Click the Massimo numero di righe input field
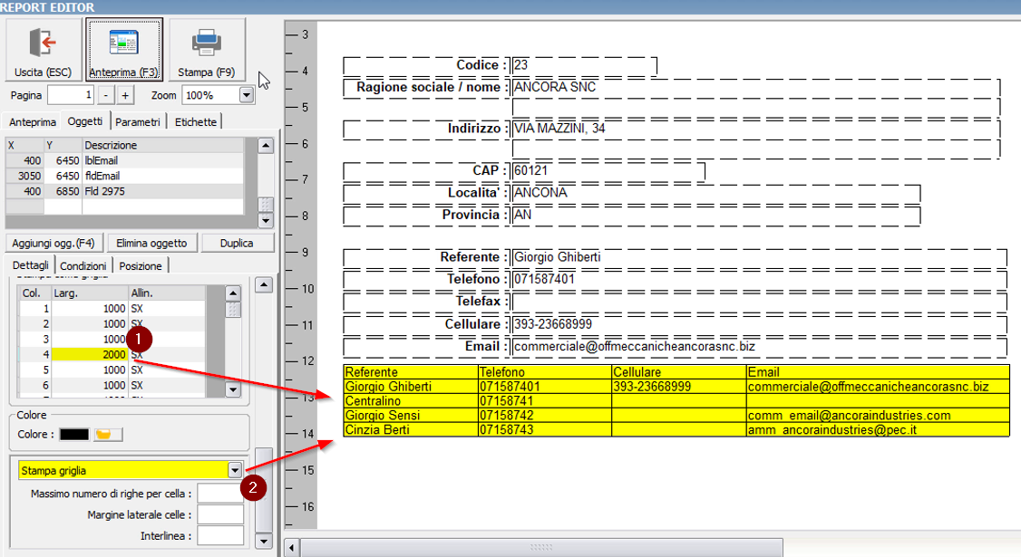 220,494
